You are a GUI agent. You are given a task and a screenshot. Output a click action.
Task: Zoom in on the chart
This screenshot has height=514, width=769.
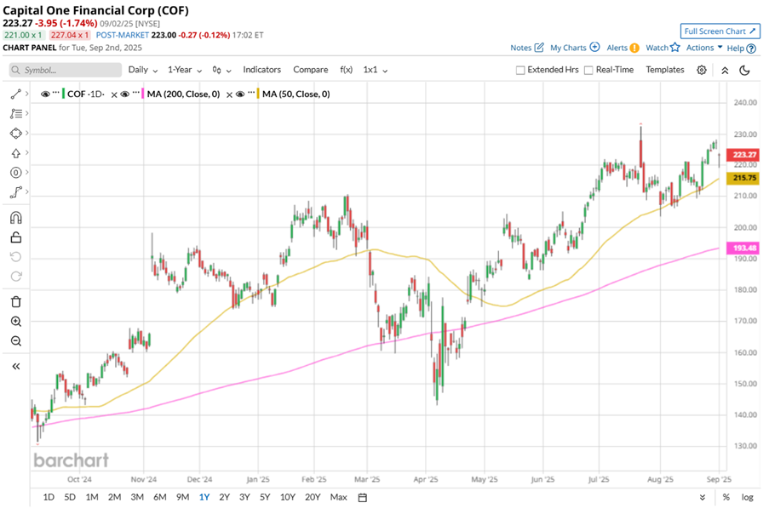point(15,322)
